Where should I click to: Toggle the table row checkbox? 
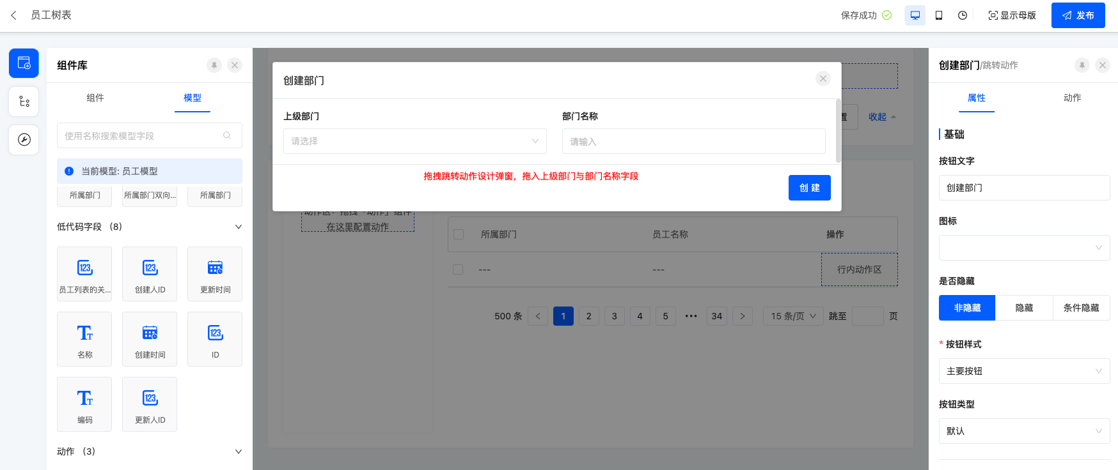458,269
